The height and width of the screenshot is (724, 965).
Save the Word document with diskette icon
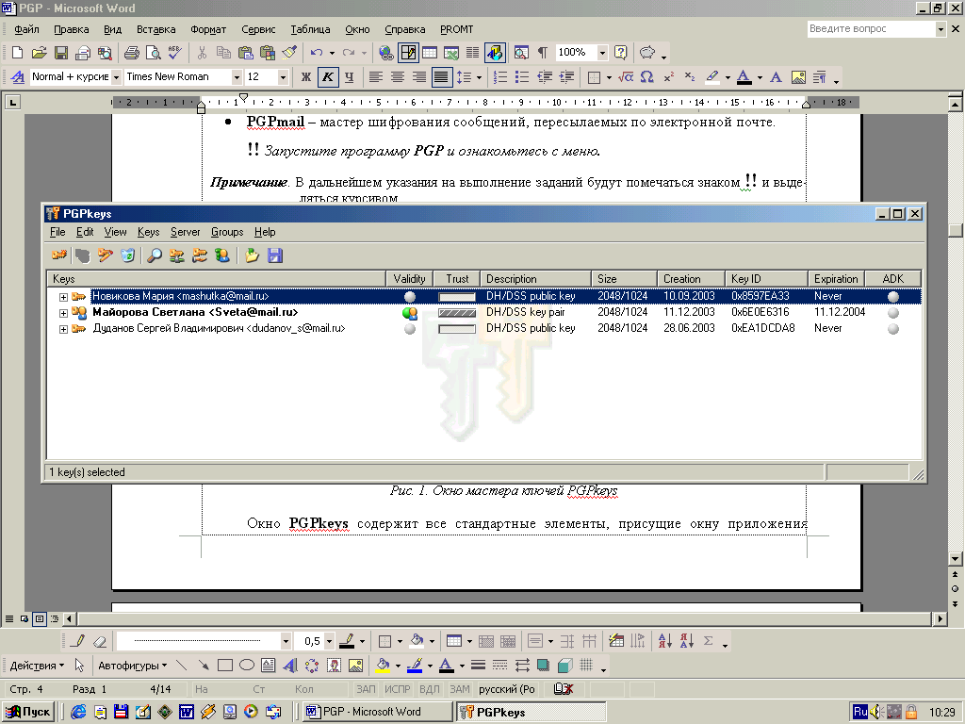(x=61, y=53)
